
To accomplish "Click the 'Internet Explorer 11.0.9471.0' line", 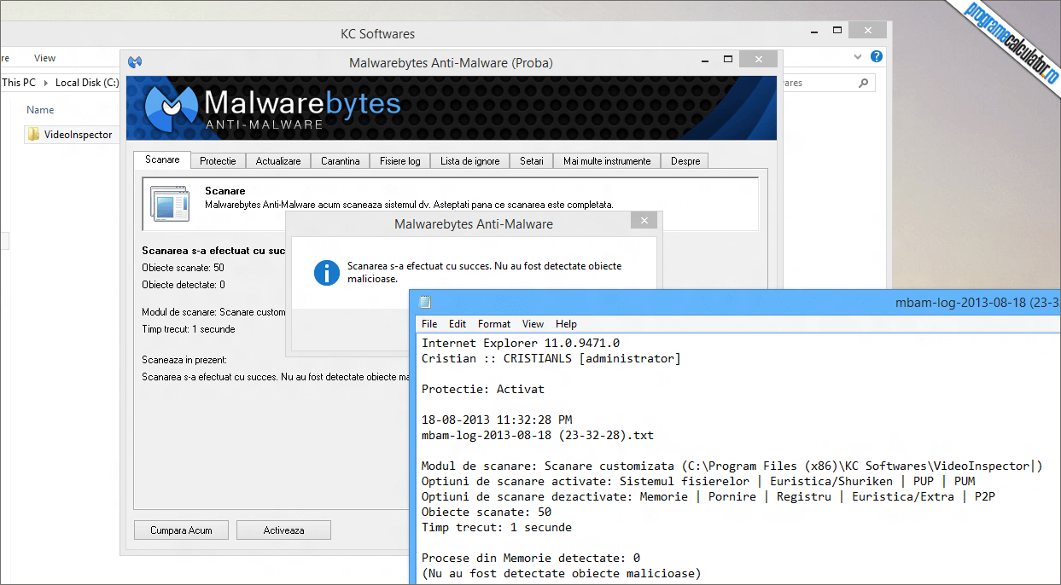I will (x=521, y=343).
